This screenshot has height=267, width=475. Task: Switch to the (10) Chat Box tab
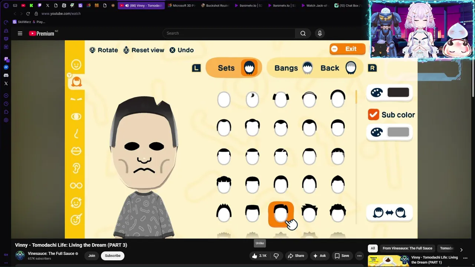[x=348, y=6]
